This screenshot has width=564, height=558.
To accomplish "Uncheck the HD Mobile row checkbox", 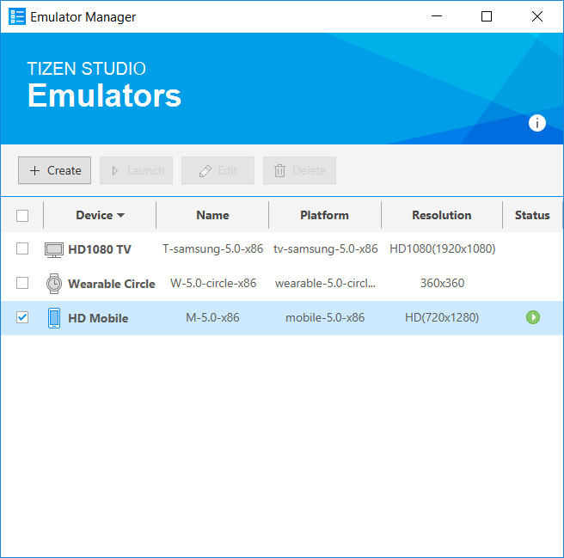I will tap(22, 318).
